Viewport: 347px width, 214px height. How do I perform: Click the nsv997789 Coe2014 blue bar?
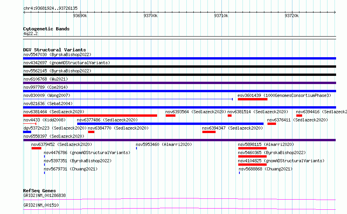[x=179, y=91]
